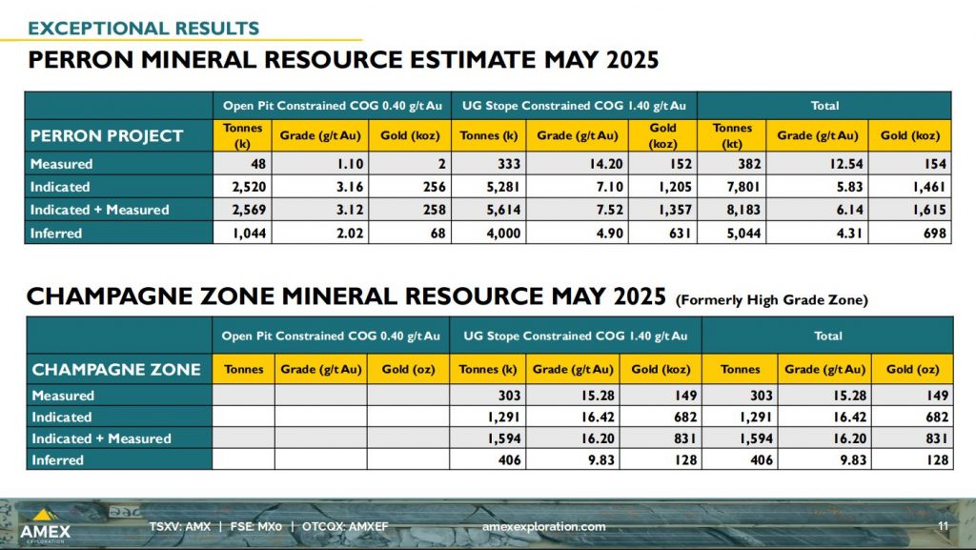Click Open Pit Constrained header in Perron table
976x550 pixels.
point(331,105)
